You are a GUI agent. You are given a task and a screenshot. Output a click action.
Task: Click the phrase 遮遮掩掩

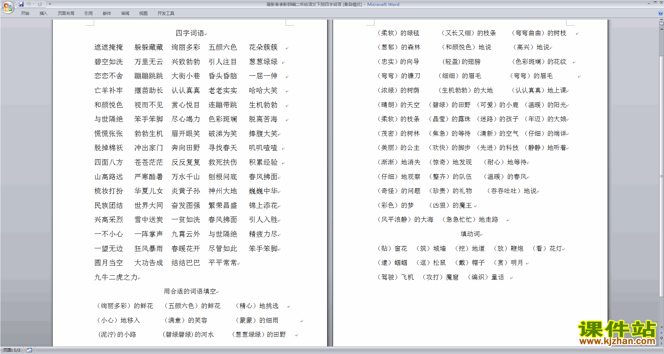[109, 47]
